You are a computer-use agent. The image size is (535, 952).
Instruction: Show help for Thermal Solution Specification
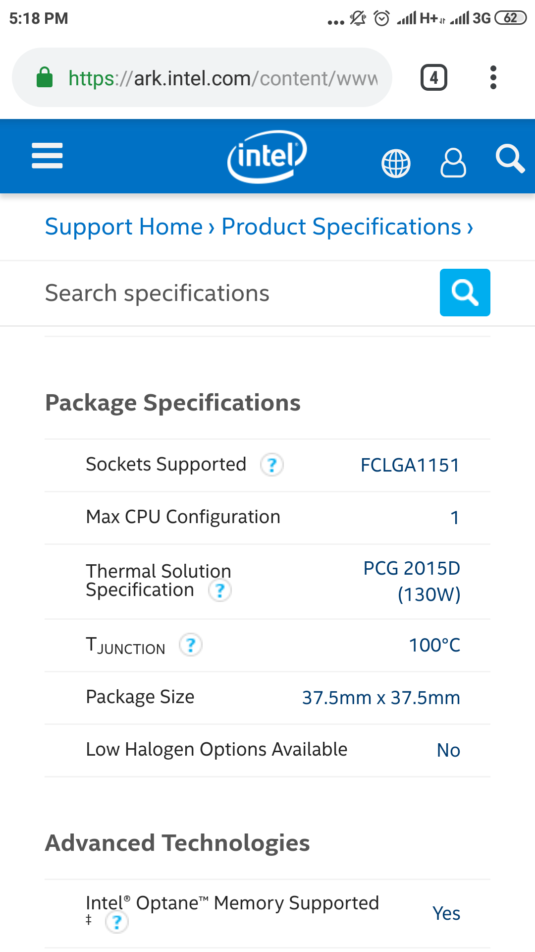pos(220,591)
